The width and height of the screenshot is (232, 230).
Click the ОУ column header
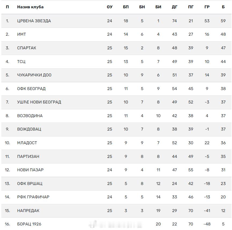coord(109,7)
